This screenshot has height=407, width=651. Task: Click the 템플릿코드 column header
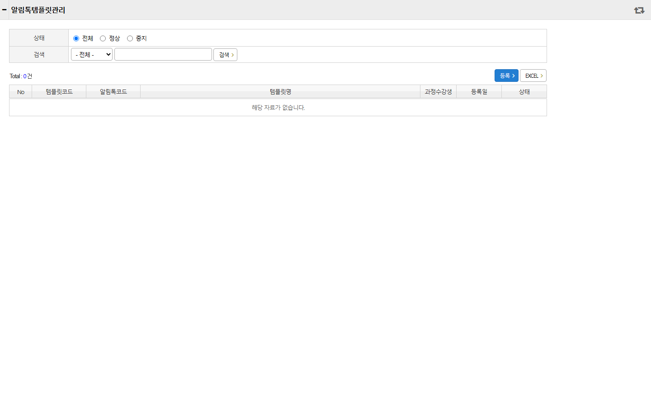59,92
